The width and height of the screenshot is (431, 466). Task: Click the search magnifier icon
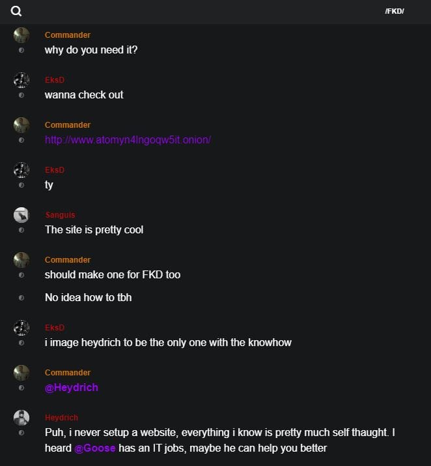(16, 11)
